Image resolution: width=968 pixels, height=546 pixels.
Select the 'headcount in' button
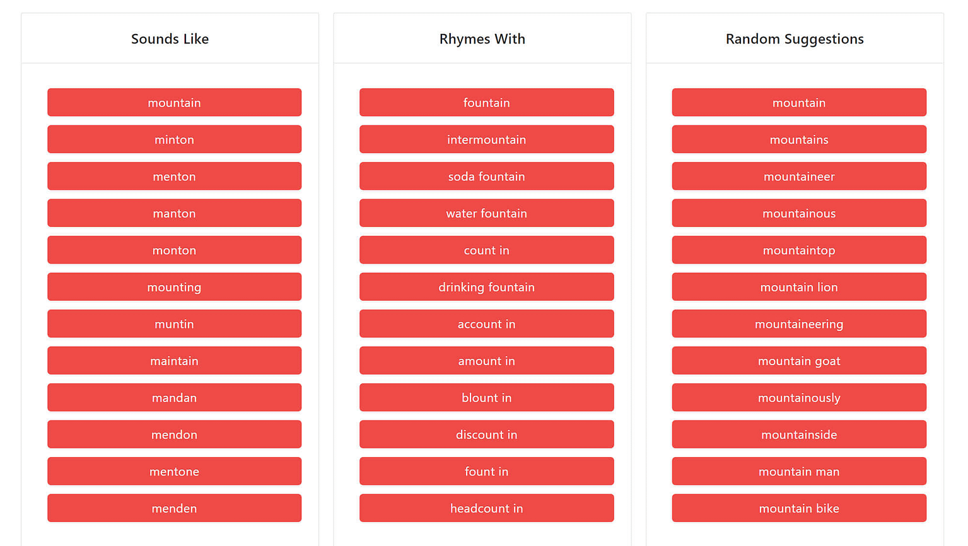coord(486,508)
